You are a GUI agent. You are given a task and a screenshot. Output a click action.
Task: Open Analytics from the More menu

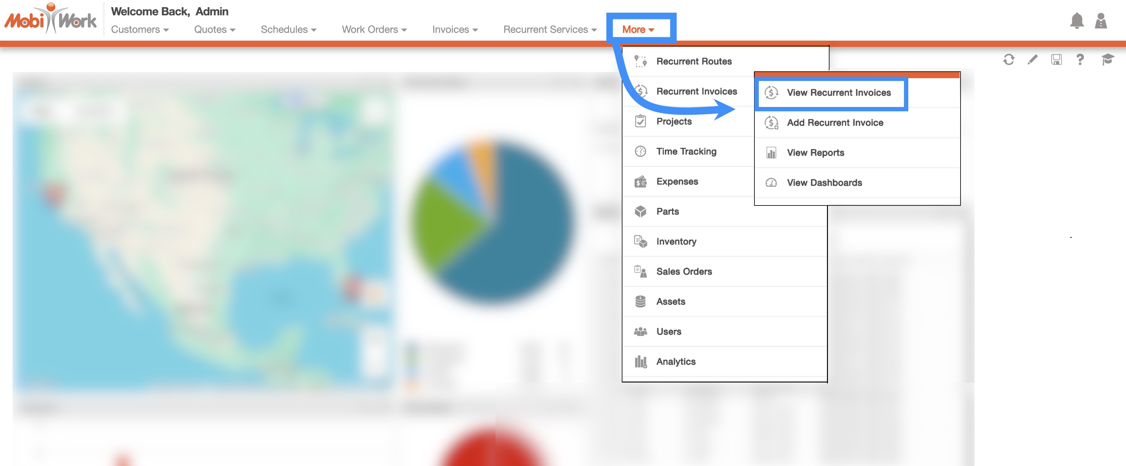click(675, 362)
